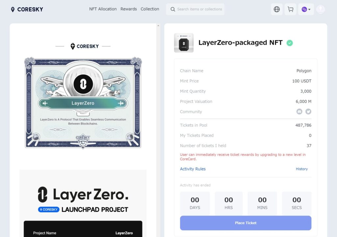
Task: Open the Activity Rules link
Action: tap(193, 169)
